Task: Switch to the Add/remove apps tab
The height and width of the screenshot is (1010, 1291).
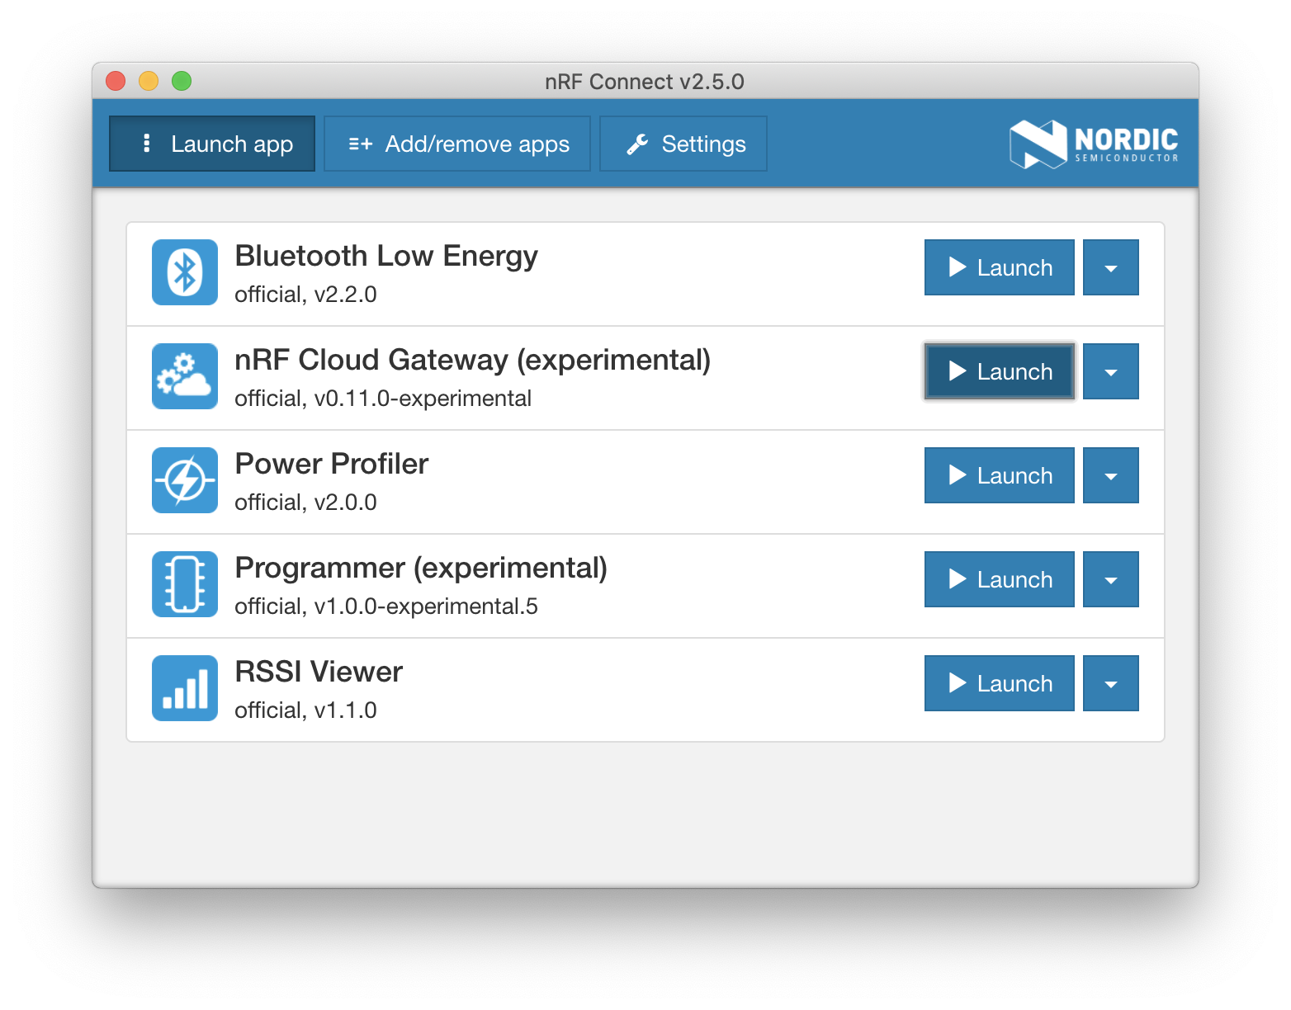Action: [456, 144]
